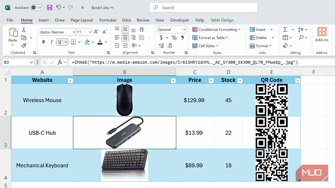Open the General number format dropdown
The height and width of the screenshot is (188, 335).
click(184, 30)
